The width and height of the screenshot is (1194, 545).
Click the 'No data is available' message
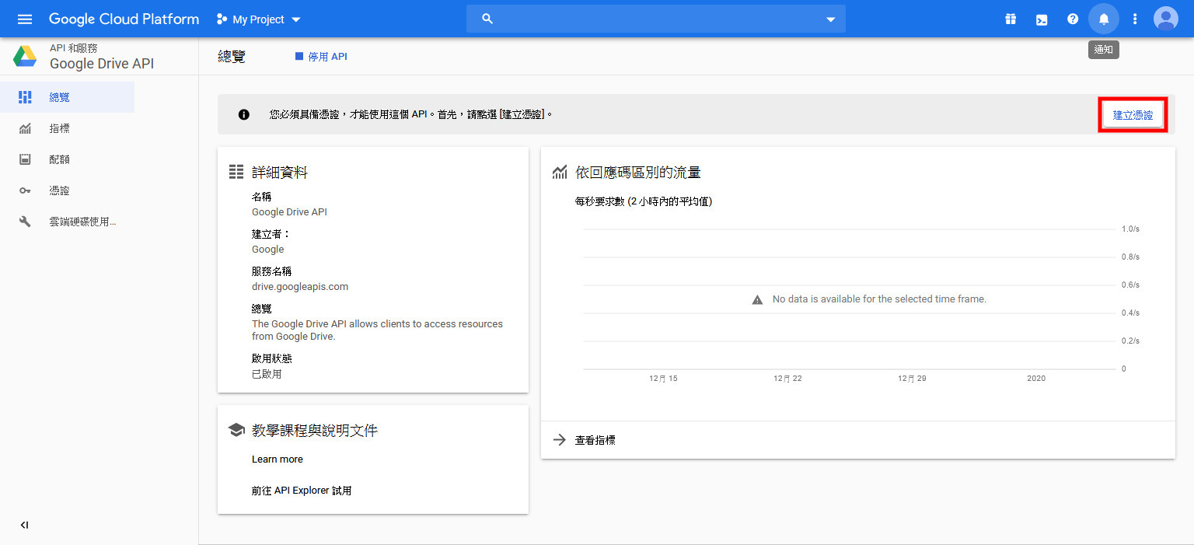pyautogui.click(x=879, y=299)
